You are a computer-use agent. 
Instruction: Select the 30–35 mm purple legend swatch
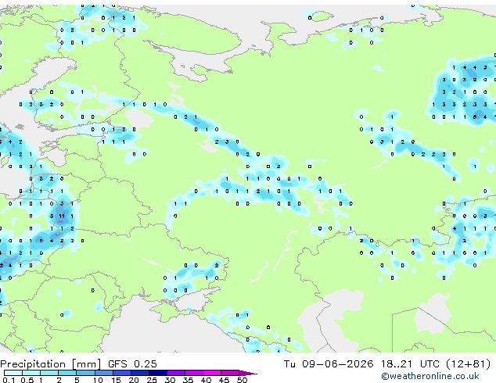(176, 373)
